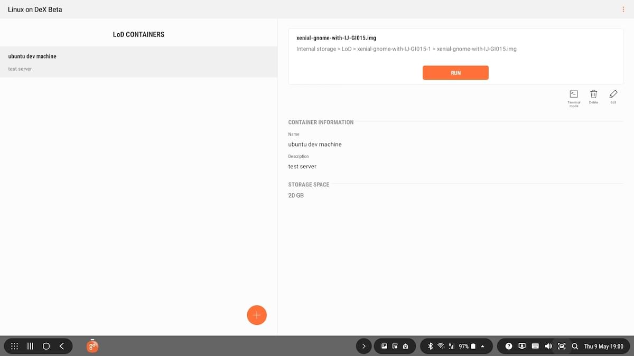Edit the container with pencil icon

point(613,97)
